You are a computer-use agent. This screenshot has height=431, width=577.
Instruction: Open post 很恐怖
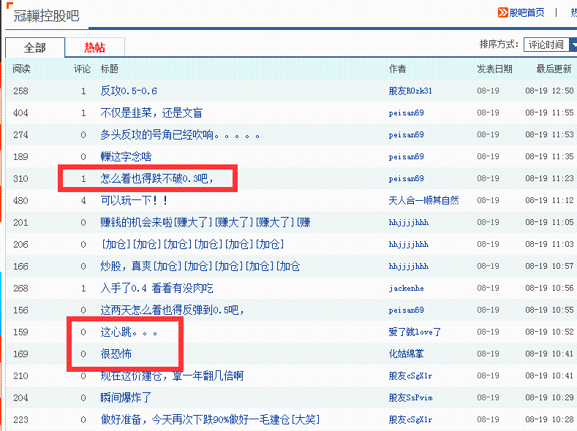(x=116, y=354)
